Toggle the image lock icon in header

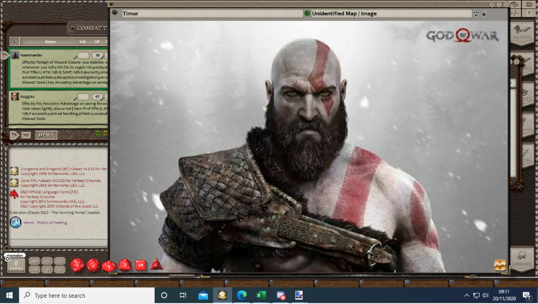[484, 14]
